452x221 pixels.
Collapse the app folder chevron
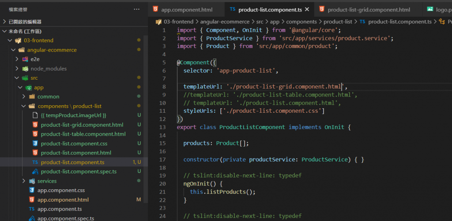click(20, 87)
